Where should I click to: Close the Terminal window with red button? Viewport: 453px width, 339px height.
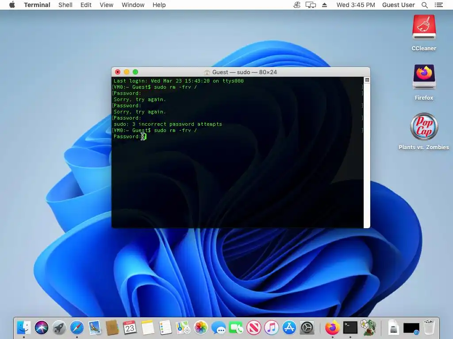point(118,72)
